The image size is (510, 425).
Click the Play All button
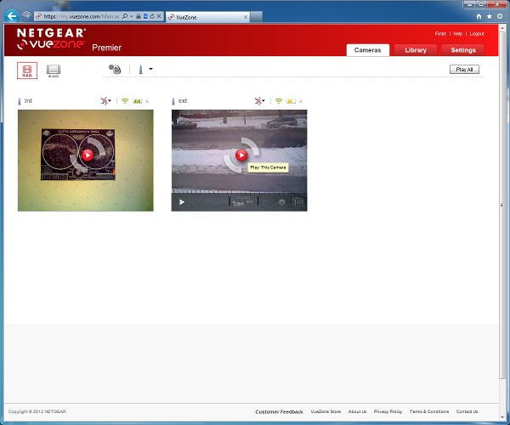[x=464, y=69]
